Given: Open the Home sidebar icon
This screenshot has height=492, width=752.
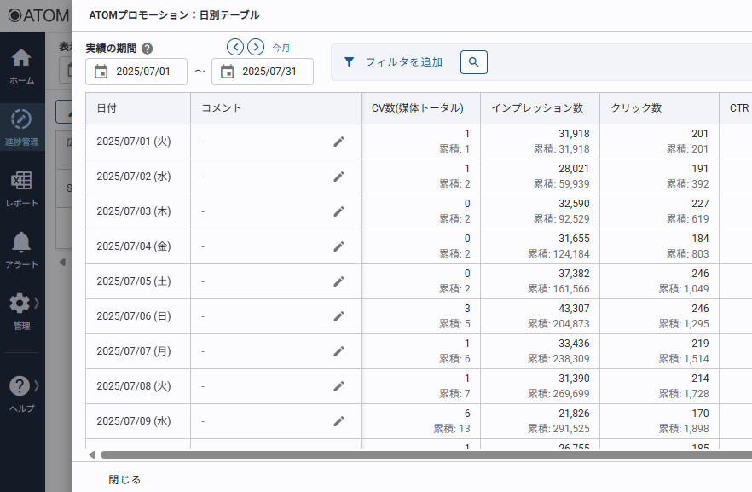Looking at the screenshot, I should click(x=21, y=65).
